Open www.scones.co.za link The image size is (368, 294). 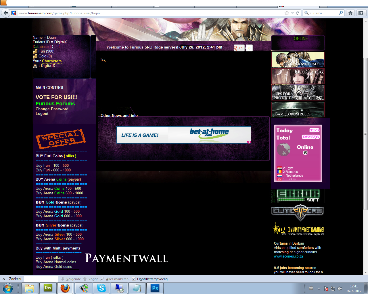pyautogui.click(x=288, y=257)
